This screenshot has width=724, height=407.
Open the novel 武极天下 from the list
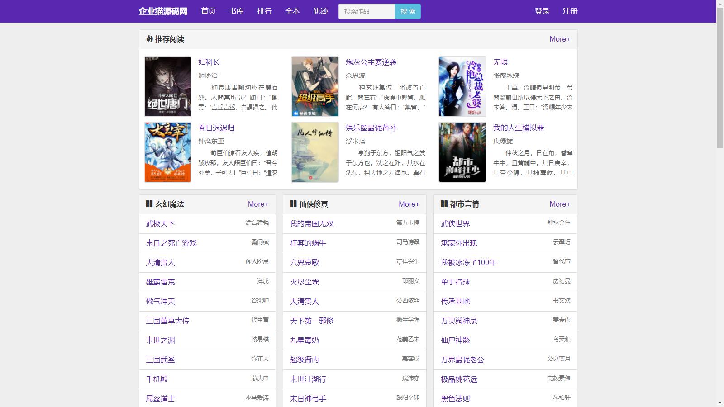160,224
